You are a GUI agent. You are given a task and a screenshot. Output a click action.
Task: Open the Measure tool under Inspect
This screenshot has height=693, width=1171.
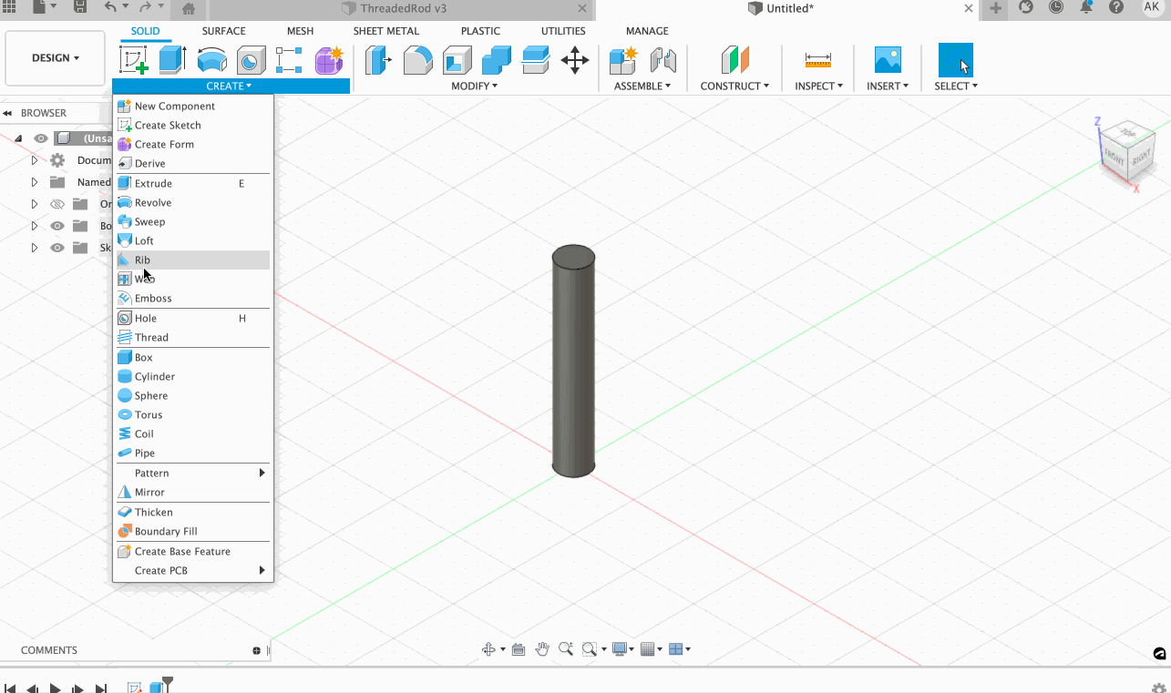pyautogui.click(x=817, y=60)
